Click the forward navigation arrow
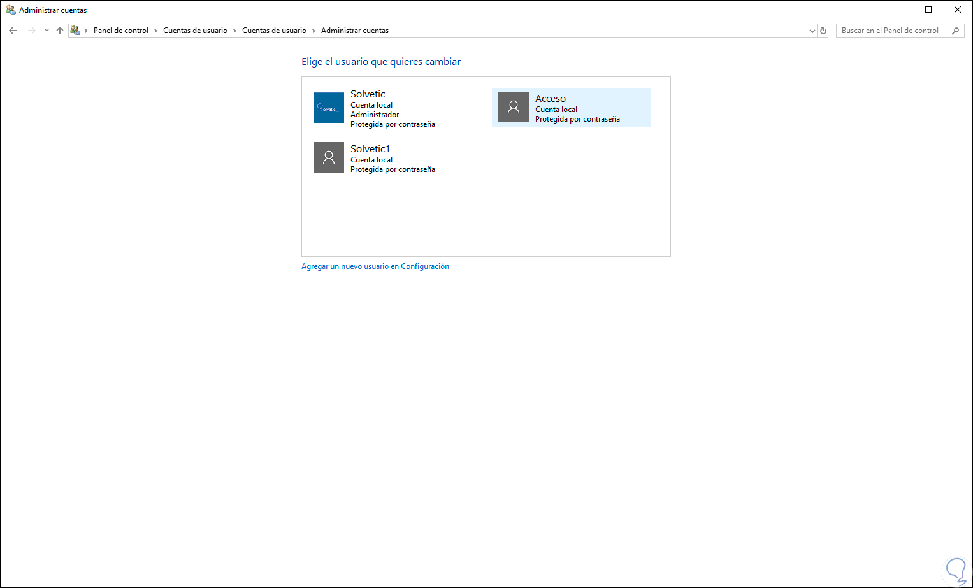 point(31,31)
